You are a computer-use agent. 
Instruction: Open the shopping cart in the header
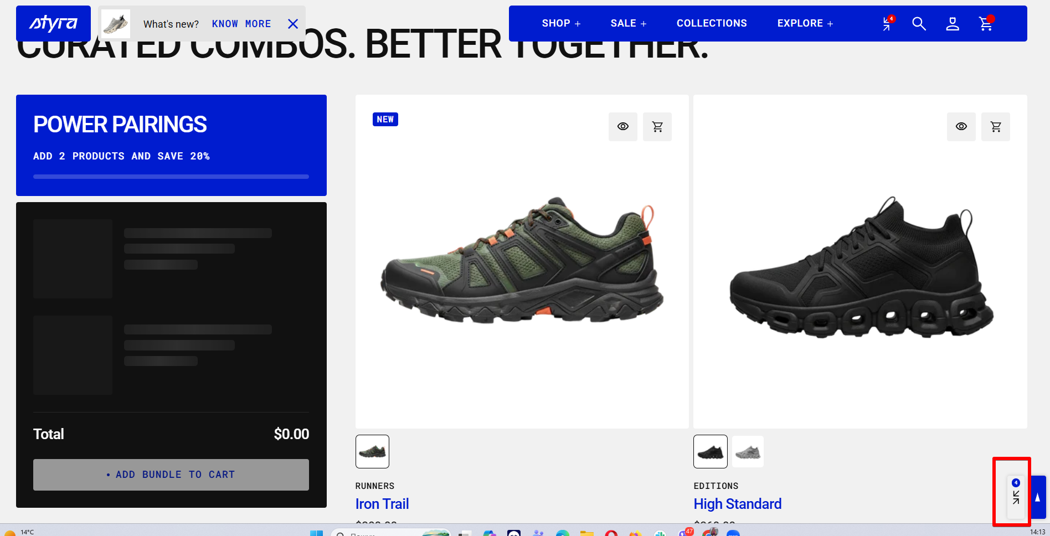pos(986,24)
